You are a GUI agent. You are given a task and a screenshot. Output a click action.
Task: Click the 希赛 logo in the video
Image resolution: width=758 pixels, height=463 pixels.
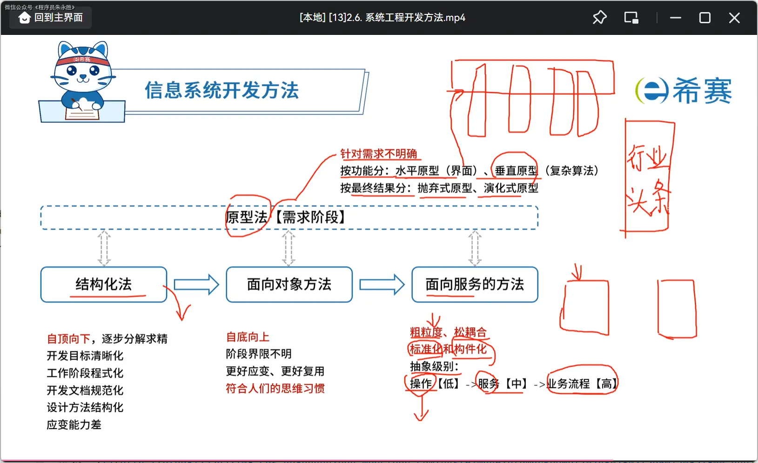coord(684,91)
